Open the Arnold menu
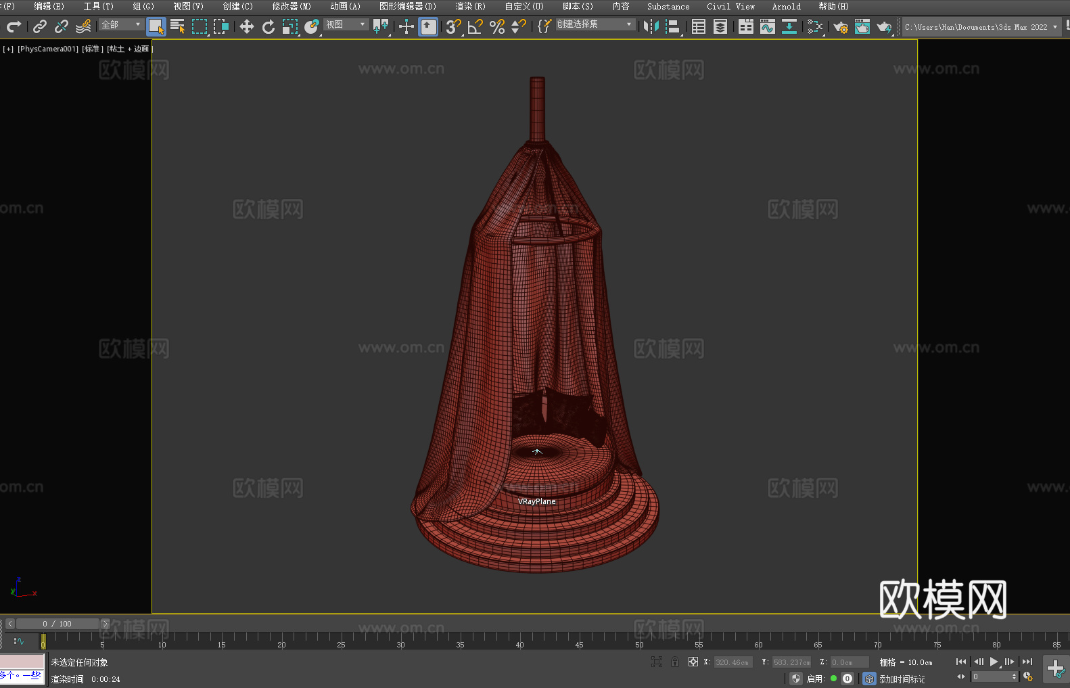The width and height of the screenshot is (1070, 688). pos(786,6)
